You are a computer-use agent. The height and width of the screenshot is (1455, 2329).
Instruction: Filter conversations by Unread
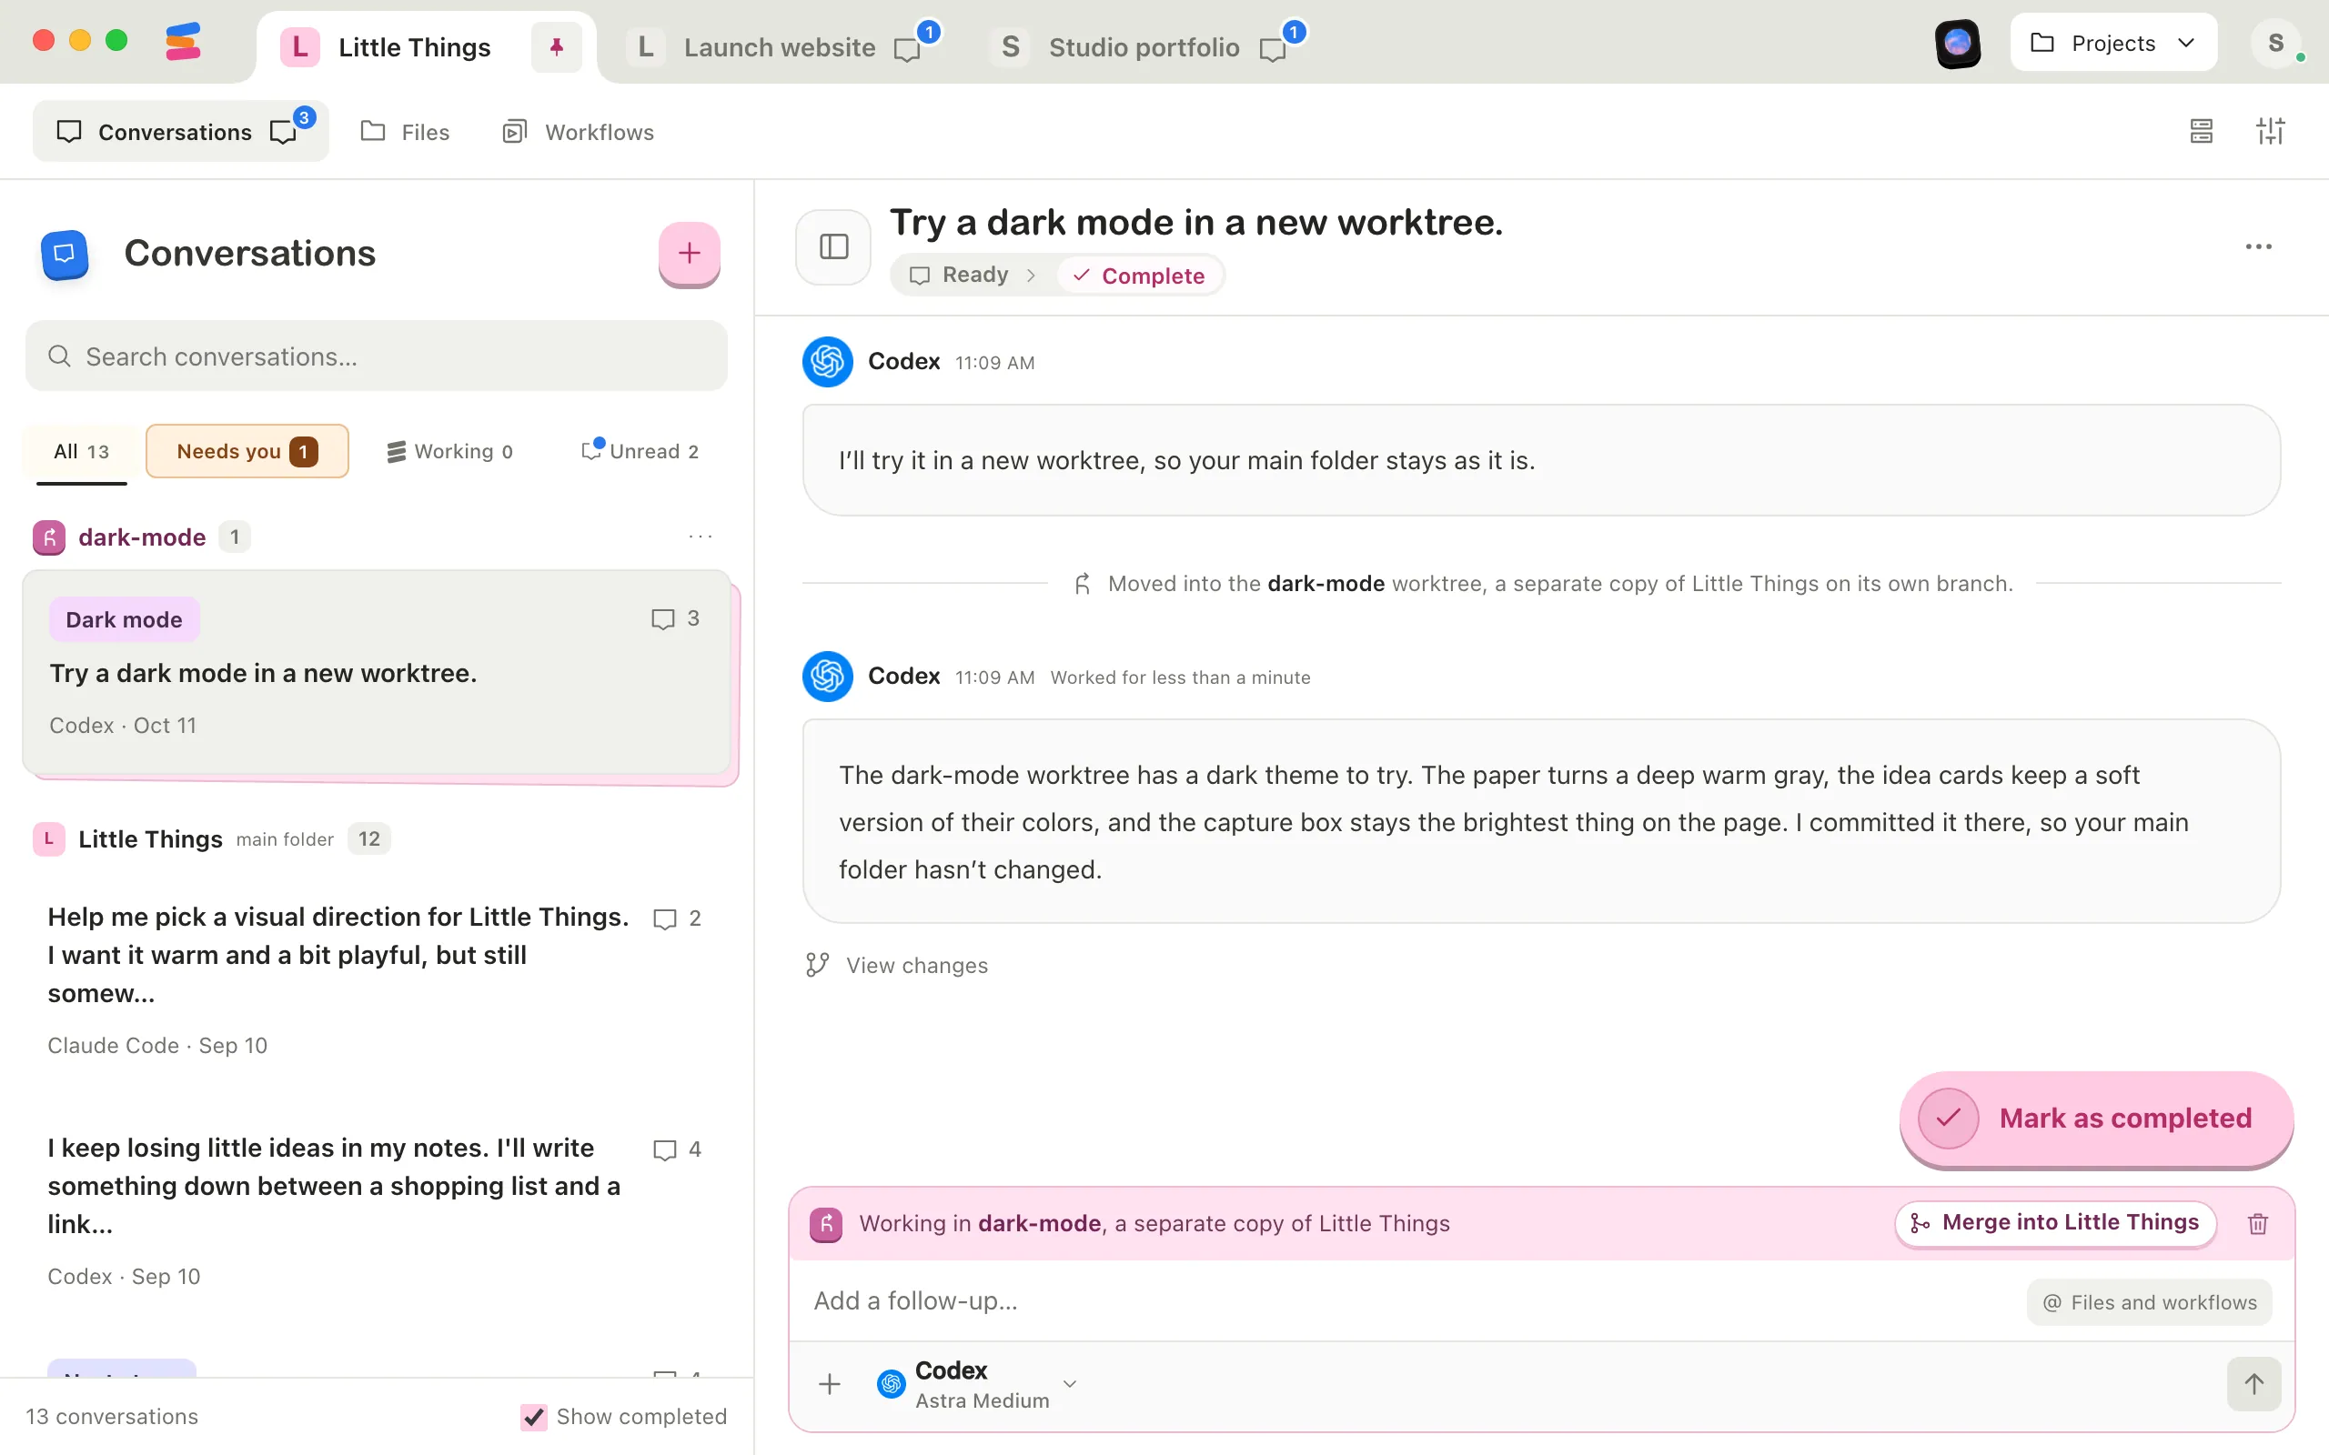(641, 451)
